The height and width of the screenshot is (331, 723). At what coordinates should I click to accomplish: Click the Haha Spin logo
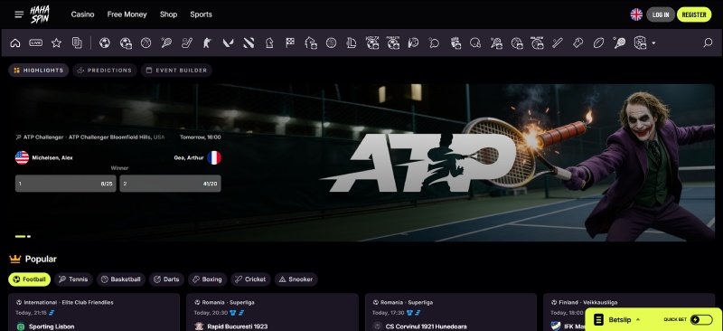(40, 14)
